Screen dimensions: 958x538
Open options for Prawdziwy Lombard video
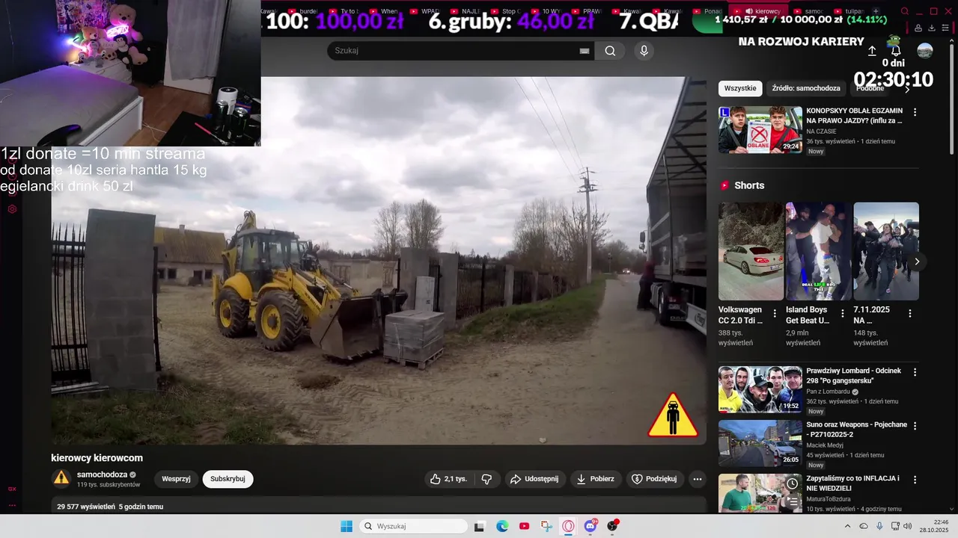(915, 372)
